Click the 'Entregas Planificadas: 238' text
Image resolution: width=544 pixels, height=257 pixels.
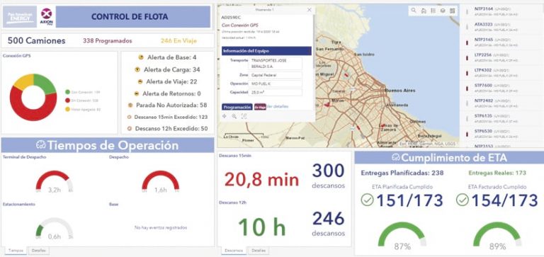pos(402,173)
